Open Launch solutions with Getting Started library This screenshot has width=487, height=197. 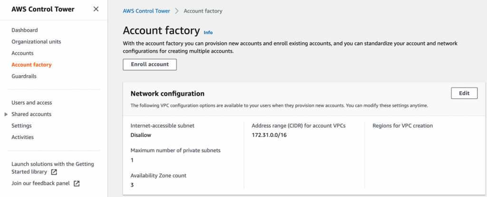pos(52,164)
